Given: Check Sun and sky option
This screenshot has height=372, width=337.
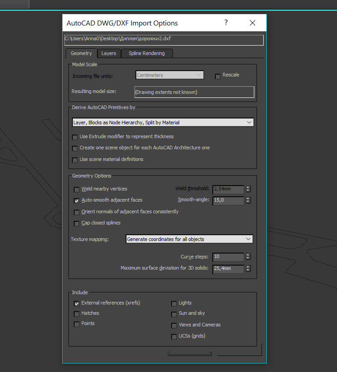Looking at the screenshot, I should click(x=174, y=314).
